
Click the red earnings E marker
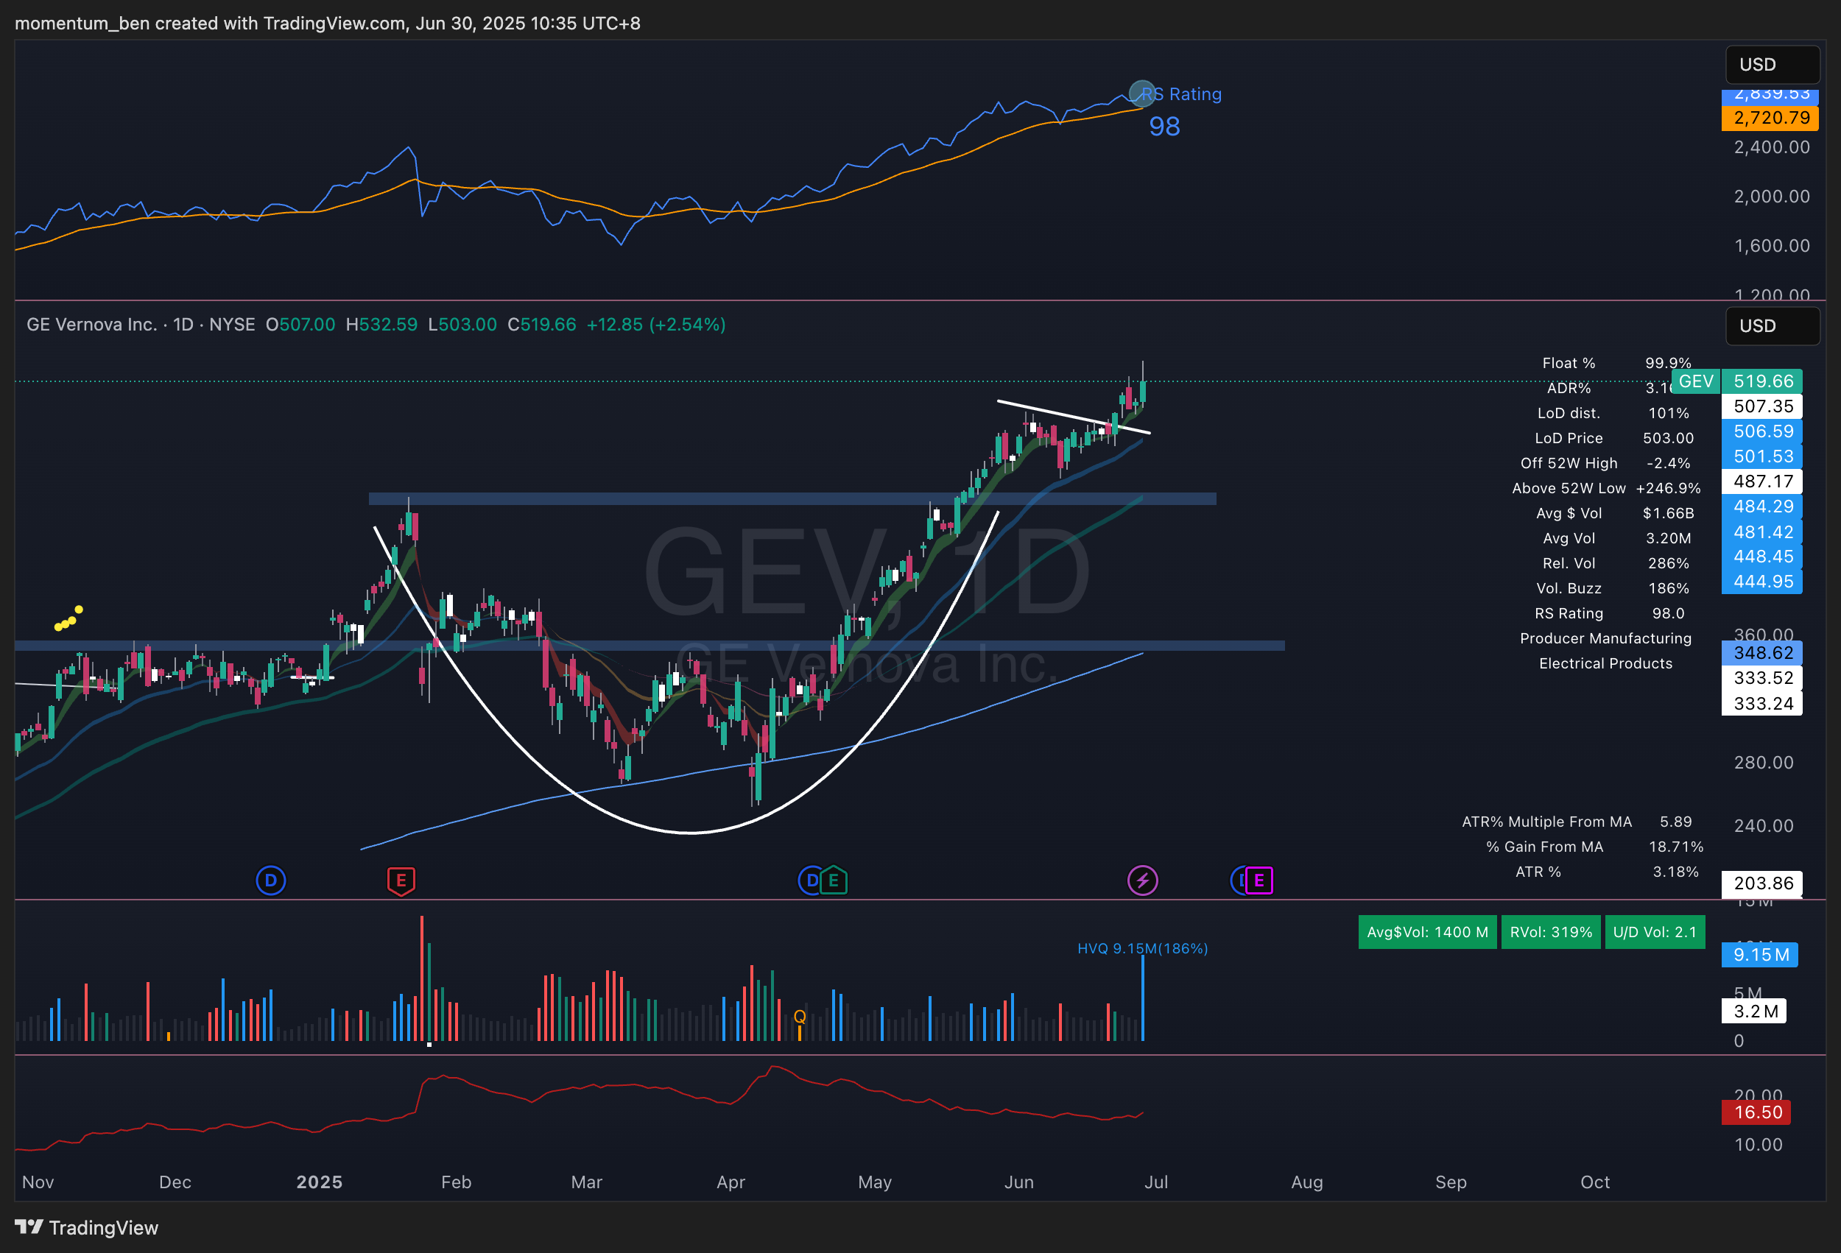(401, 880)
